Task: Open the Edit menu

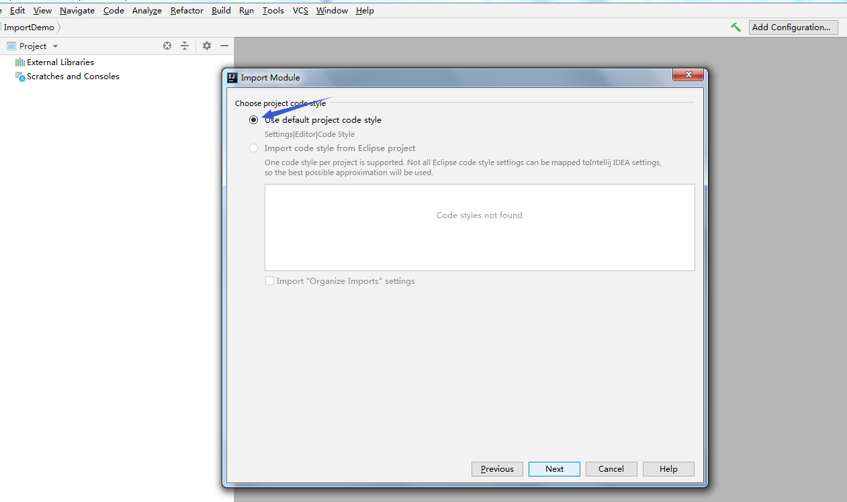Action: pyautogui.click(x=17, y=11)
